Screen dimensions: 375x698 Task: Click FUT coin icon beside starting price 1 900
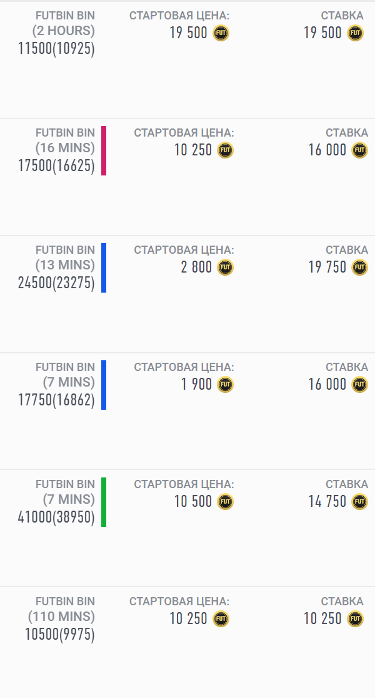point(225,385)
